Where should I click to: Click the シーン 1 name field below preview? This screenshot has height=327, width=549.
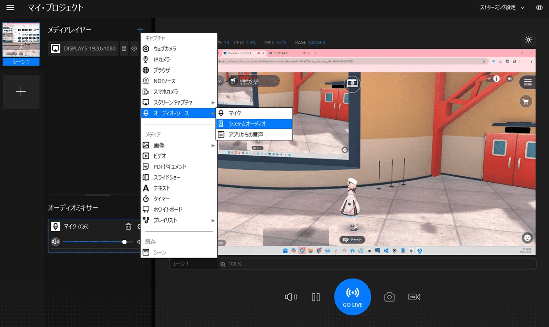(193, 264)
